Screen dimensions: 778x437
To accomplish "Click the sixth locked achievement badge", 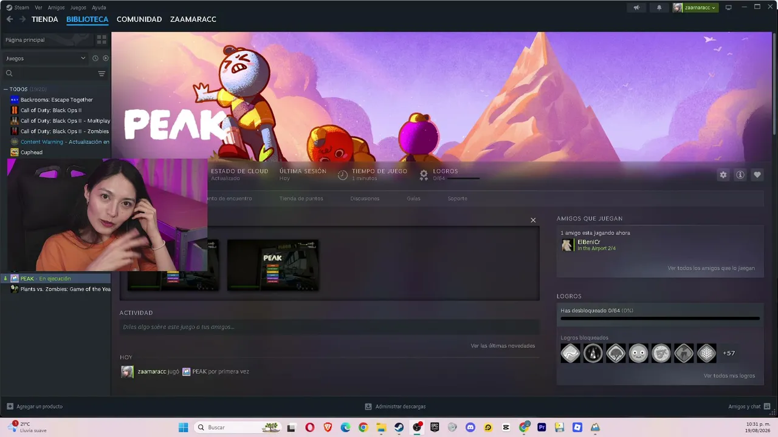I will [x=684, y=353].
